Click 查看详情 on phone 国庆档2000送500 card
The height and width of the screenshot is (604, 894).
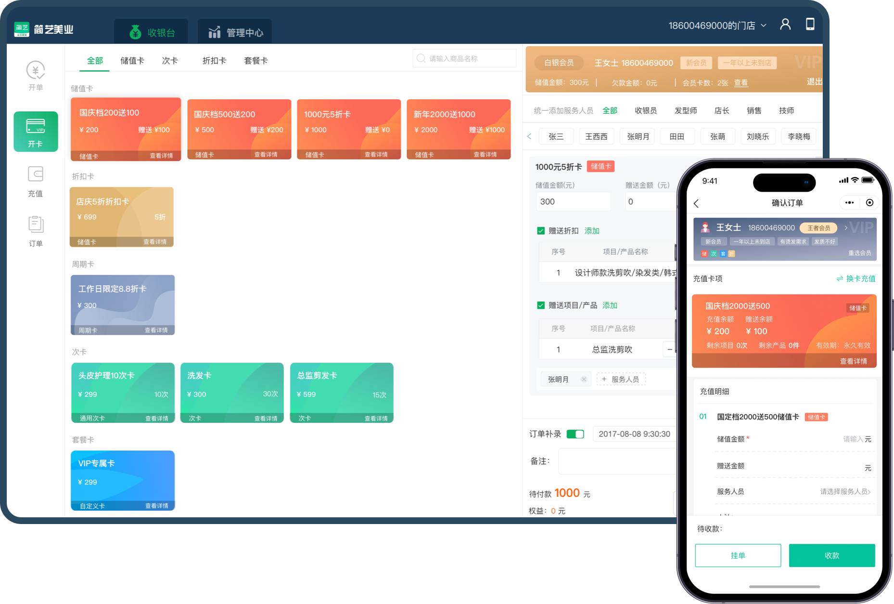(x=853, y=361)
